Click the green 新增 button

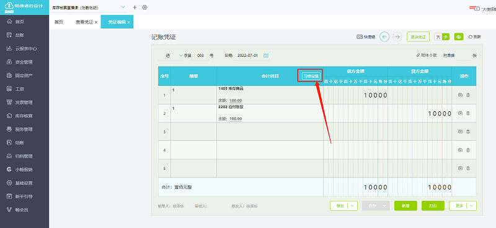pyautogui.click(x=405, y=206)
